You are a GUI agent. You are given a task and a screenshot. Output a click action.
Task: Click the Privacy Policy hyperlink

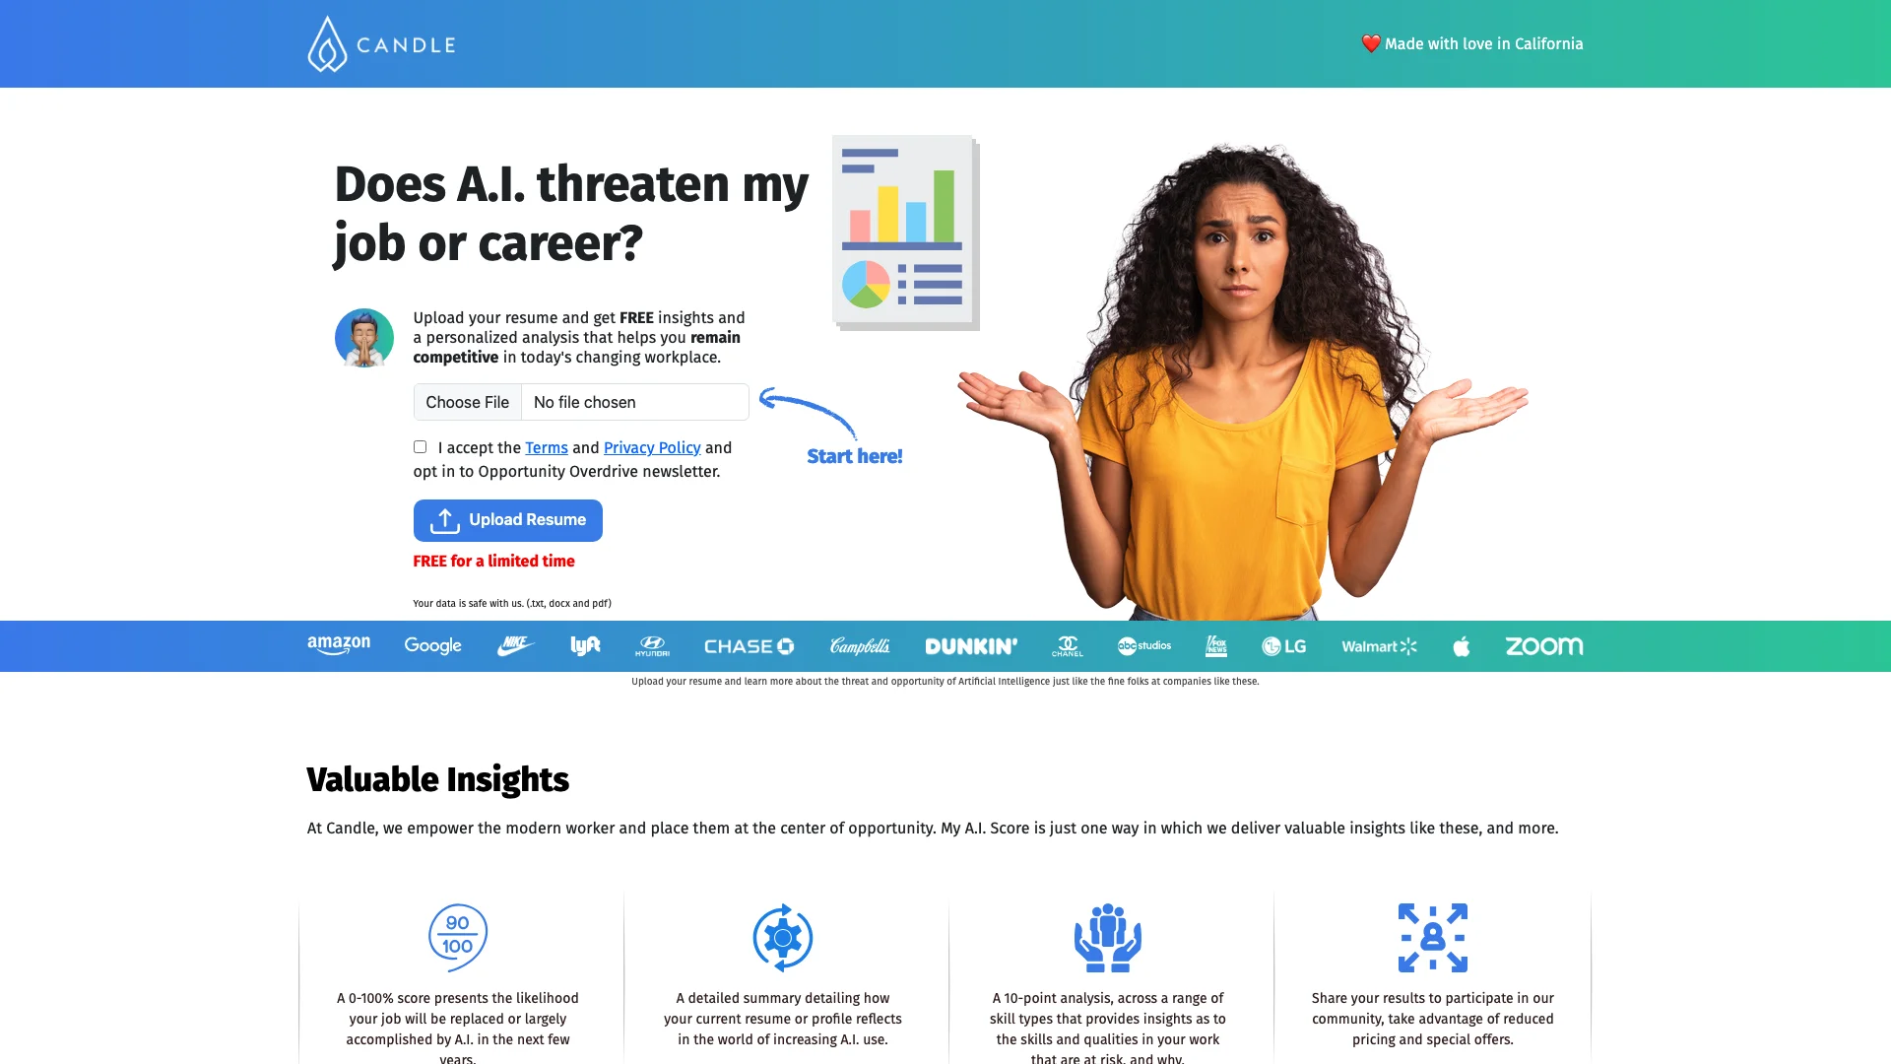pyautogui.click(x=652, y=448)
